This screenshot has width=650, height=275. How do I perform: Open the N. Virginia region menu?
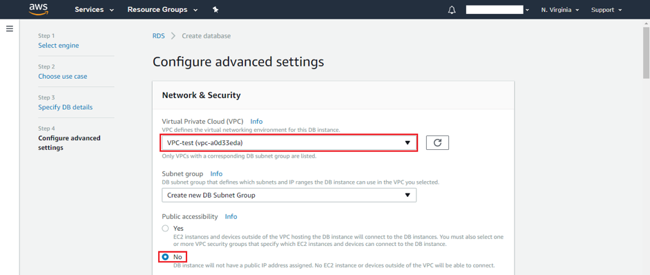[560, 10]
